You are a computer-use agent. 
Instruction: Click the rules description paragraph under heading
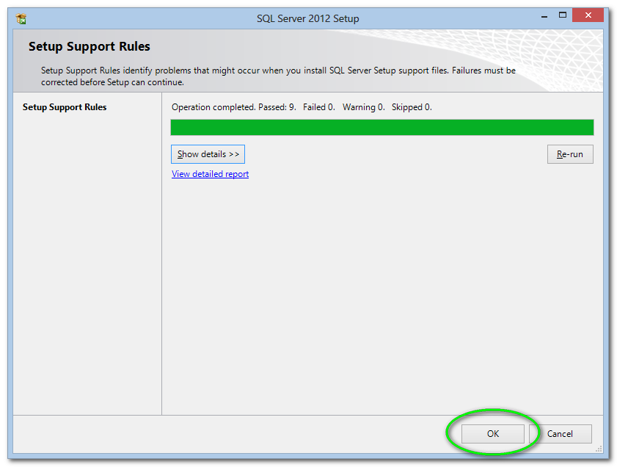point(278,76)
